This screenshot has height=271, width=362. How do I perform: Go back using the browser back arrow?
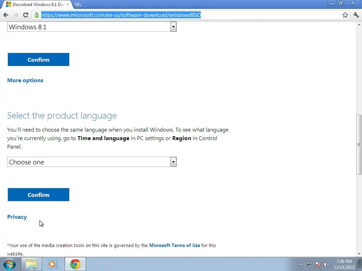click(x=6, y=15)
